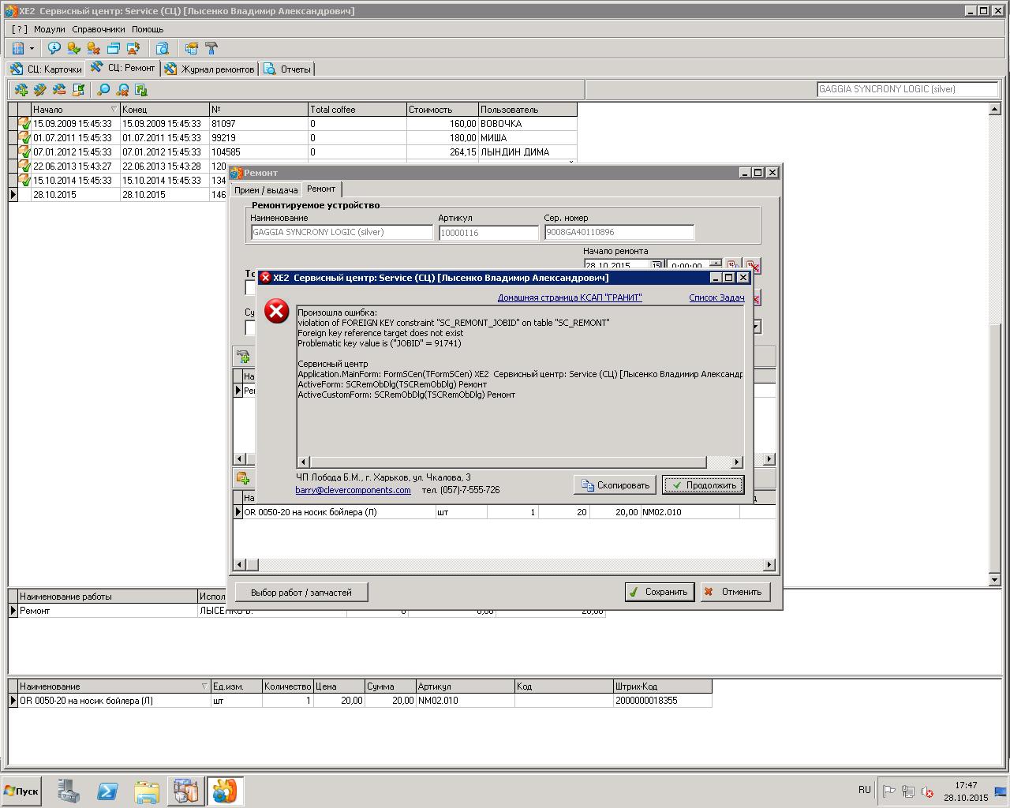
Task: Sort by the Начало column header
Action: (x=71, y=110)
